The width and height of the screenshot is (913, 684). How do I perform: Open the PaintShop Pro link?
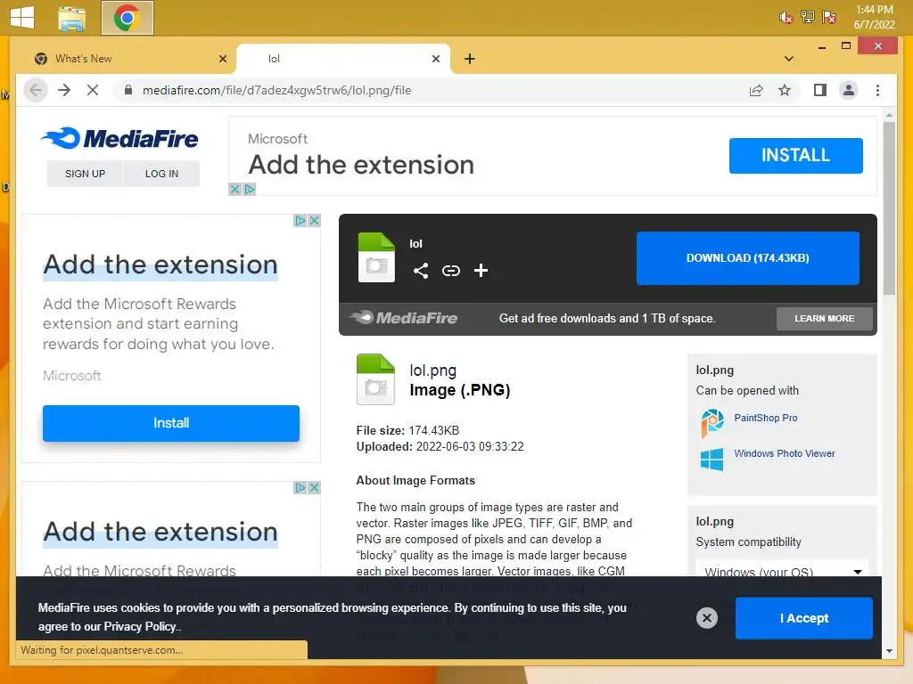(x=765, y=418)
